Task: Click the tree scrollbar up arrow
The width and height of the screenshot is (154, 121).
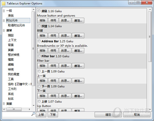Action: (34, 9)
